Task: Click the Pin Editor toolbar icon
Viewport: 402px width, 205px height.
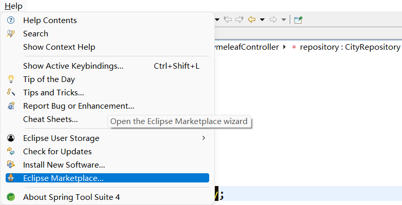Action: 298,19
